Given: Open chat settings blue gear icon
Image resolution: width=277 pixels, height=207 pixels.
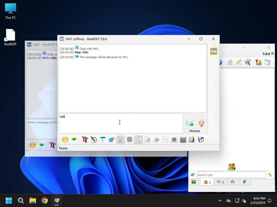Looking at the screenshot, I should coord(112,140).
